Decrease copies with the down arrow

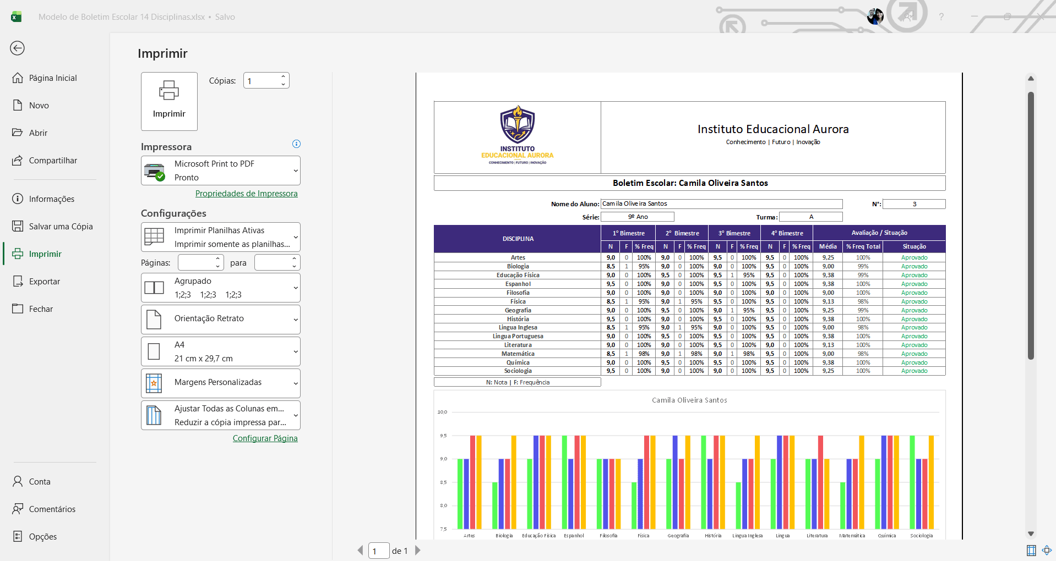tap(284, 85)
